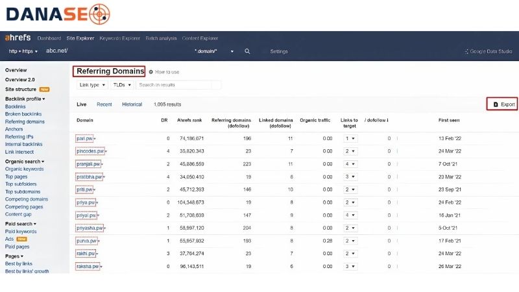This screenshot has width=519, height=292.
Task: Click the How to use help icon
Action: (x=151, y=72)
